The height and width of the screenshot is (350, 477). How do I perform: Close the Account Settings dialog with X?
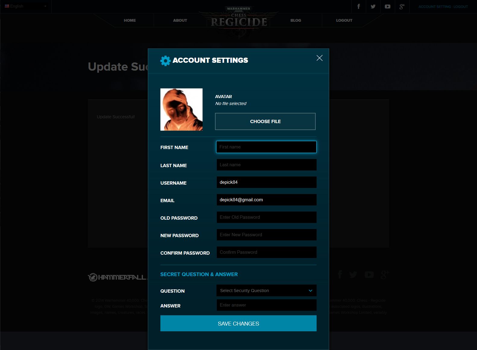point(319,58)
